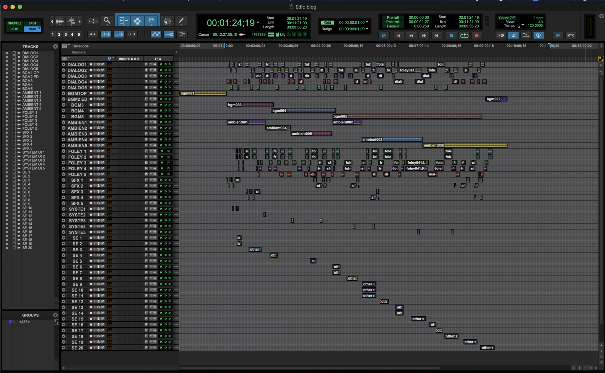Select the Pencil tool
This screenshot has height=373, width=605.
181,21
